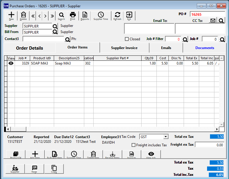
Task: Click the Delete trash icon in top toolbar
Action: tap(23, 16)
